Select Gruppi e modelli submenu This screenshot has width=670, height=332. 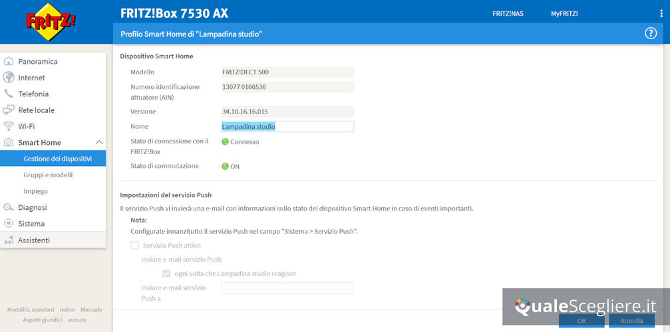[x=48, y=175]
